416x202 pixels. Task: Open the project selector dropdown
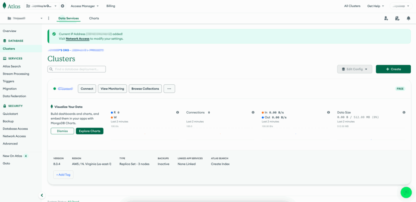(25, 18)
